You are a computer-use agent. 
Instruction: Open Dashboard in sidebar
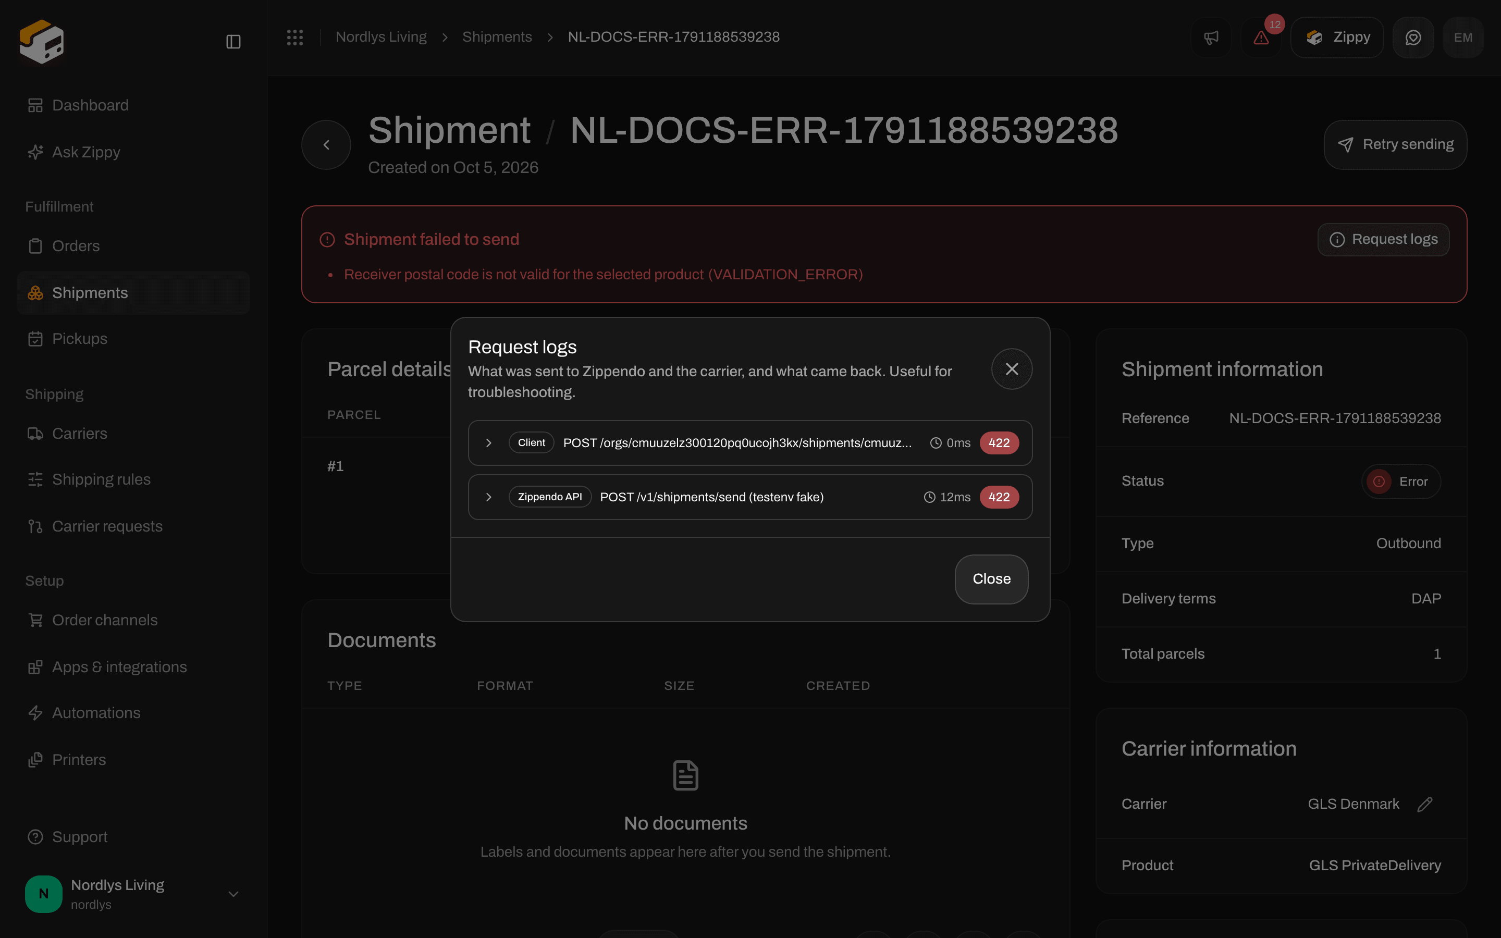tap(133, 105)
